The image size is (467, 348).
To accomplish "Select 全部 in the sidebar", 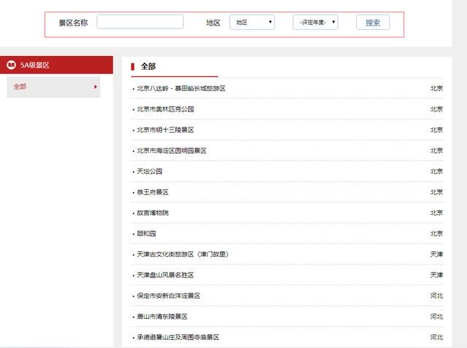I will pos(53,87).
